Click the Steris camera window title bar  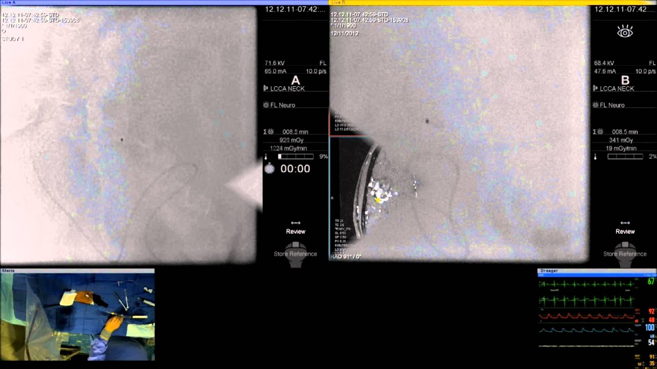pos(78,271)
